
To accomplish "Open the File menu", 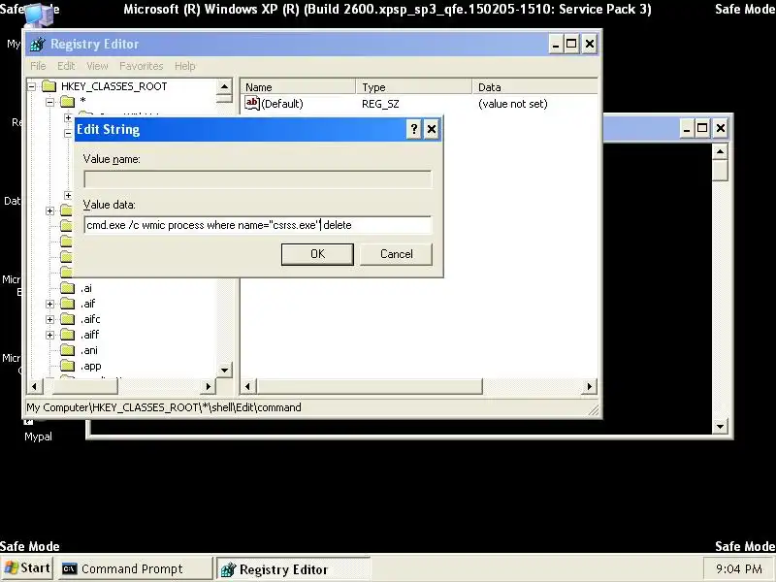I will 38,66.
